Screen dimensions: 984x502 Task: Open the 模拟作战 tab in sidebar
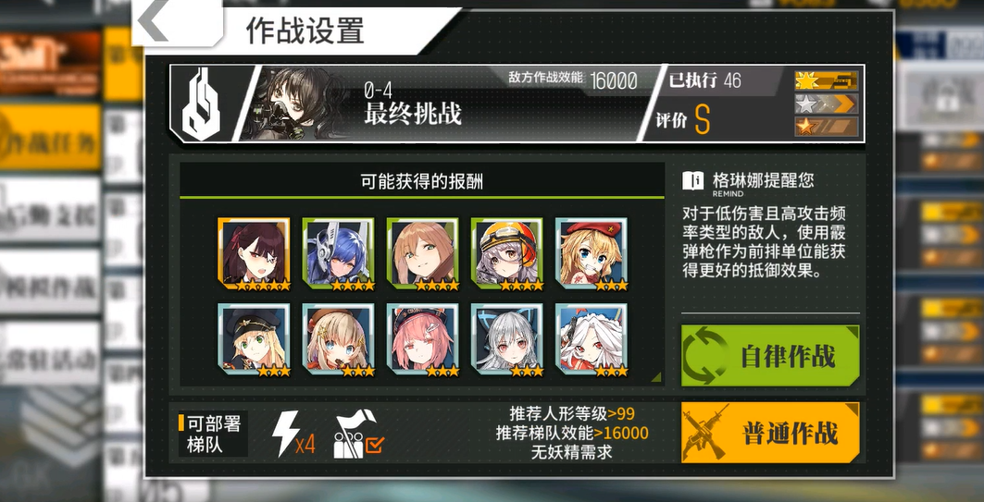click(x=50, y=281)
